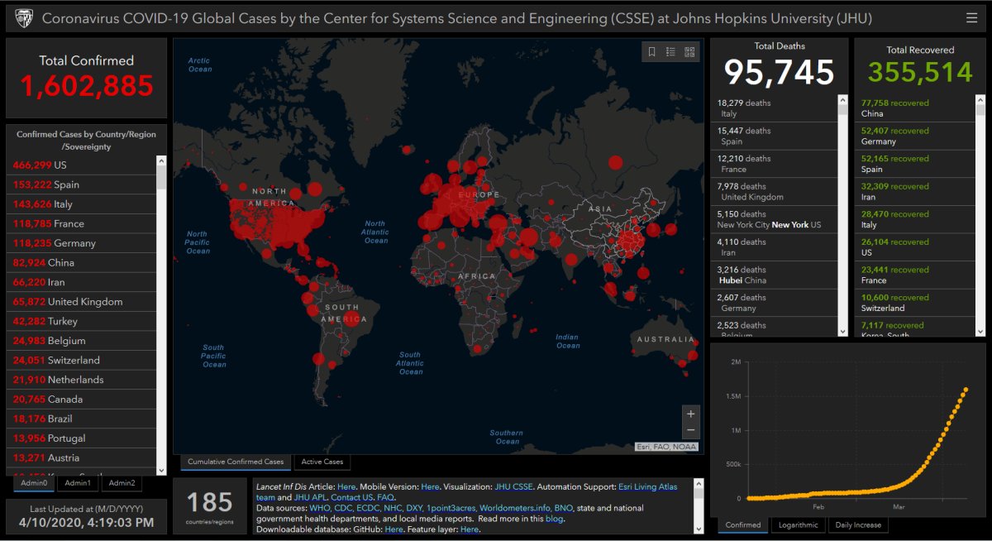Show the map legend list icon
The image size is (992, 541).
670,52
